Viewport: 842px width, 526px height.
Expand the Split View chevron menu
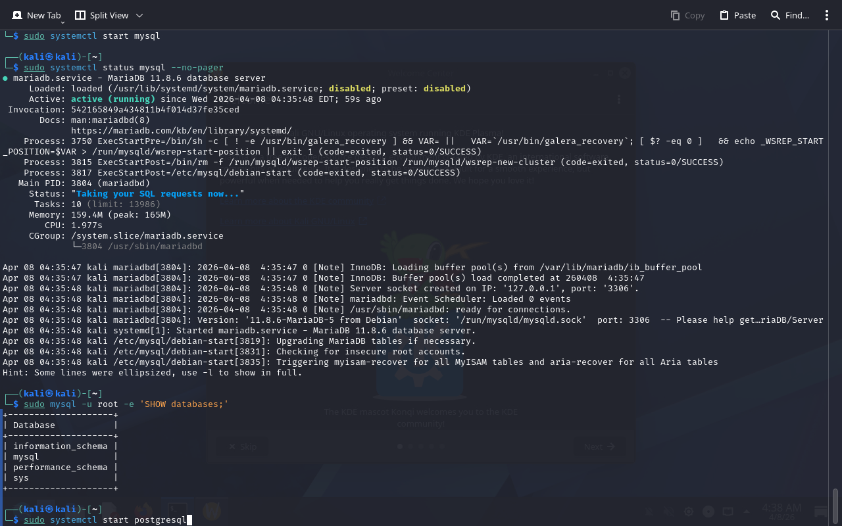139,15
